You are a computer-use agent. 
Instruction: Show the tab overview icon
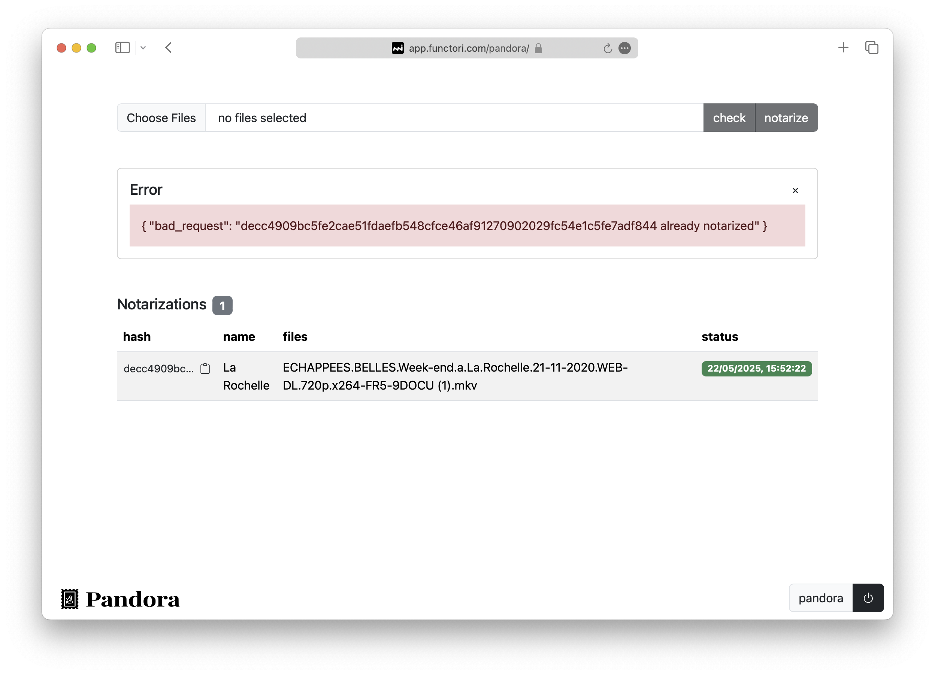[x=872, y=48]
